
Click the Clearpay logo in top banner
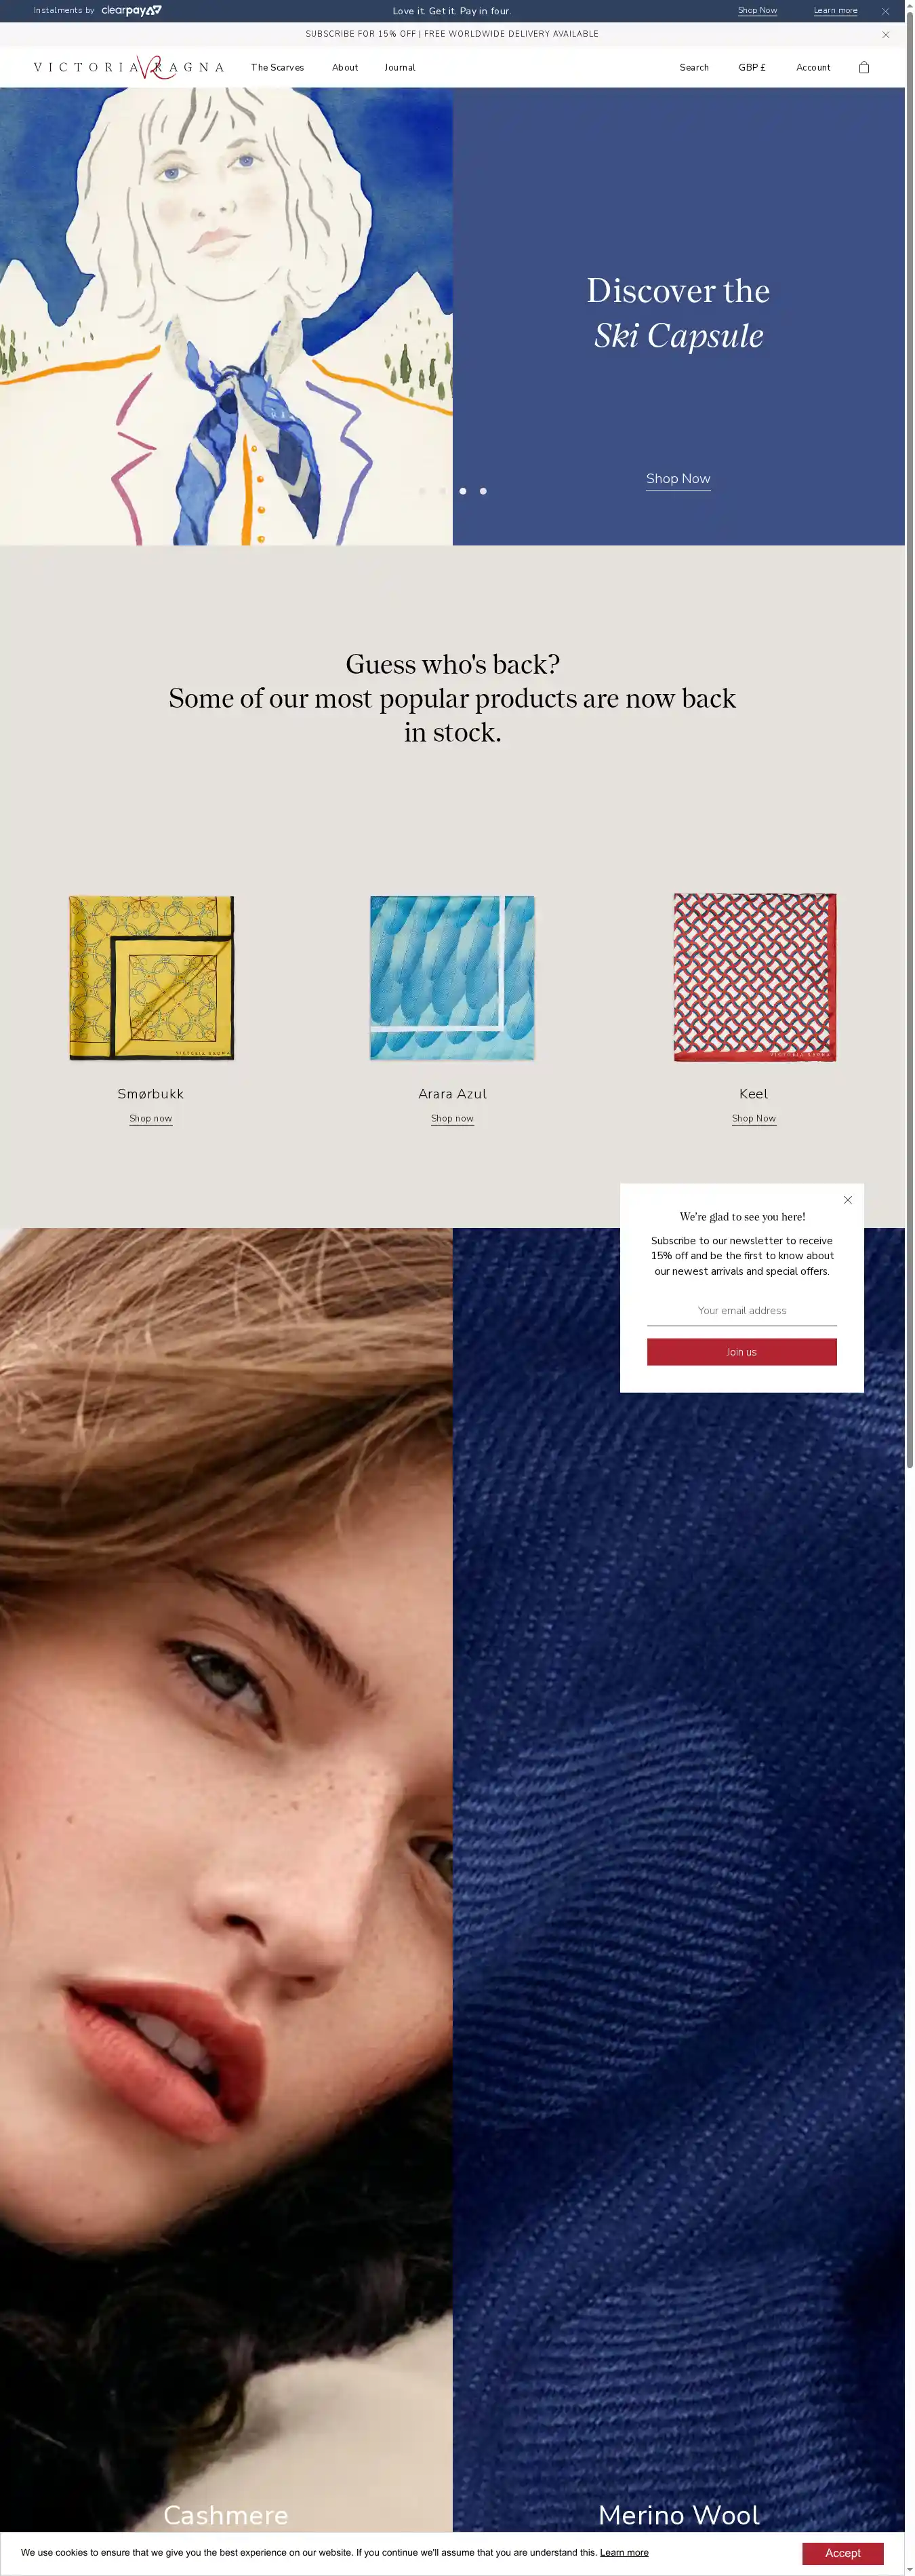pos(131,11)
